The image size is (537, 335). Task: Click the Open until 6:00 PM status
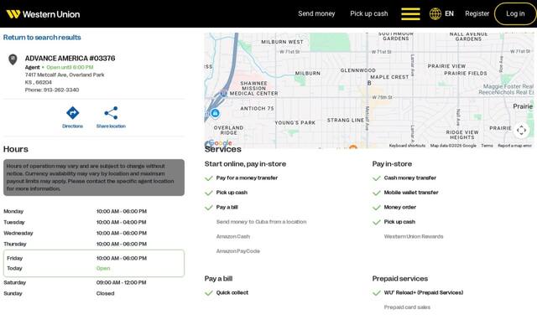tap(70, 67)
